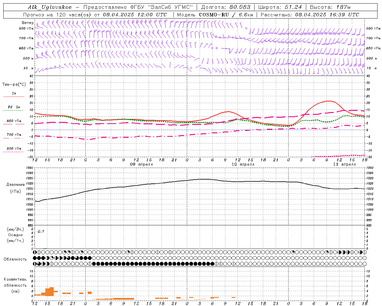Image resolution: width=382 pixels, height=306 pixels.
Task: Click the (мм/1ч.) precipitation unit label
Action: click(x=15, y=241)
